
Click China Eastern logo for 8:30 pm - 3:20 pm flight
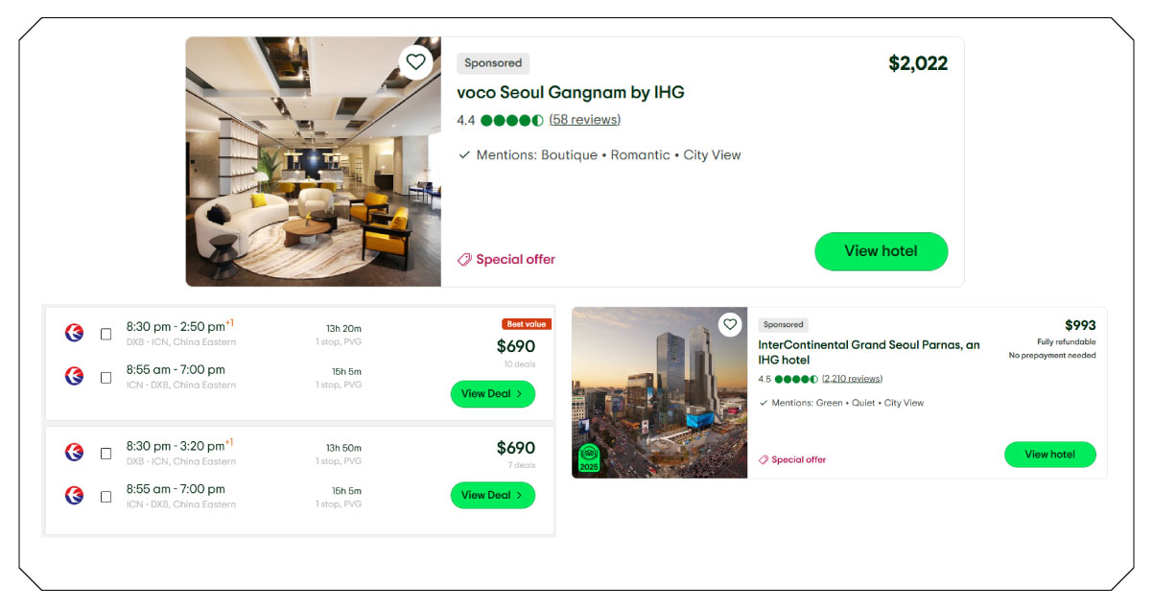74,452
